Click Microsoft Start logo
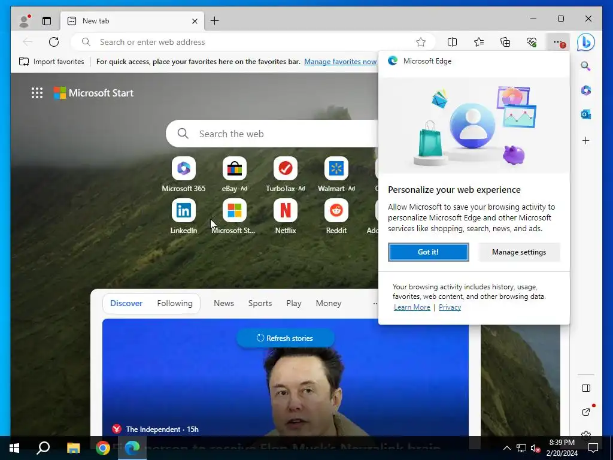This screenshot has width=613, height=460. point(93,93)
